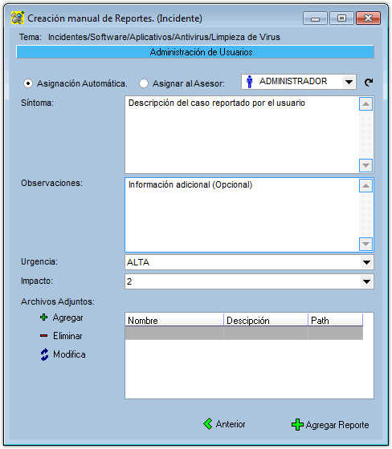Expand the Urgencia ALTA dropdown
Screen dimensions: 392x449
point(366,262)
